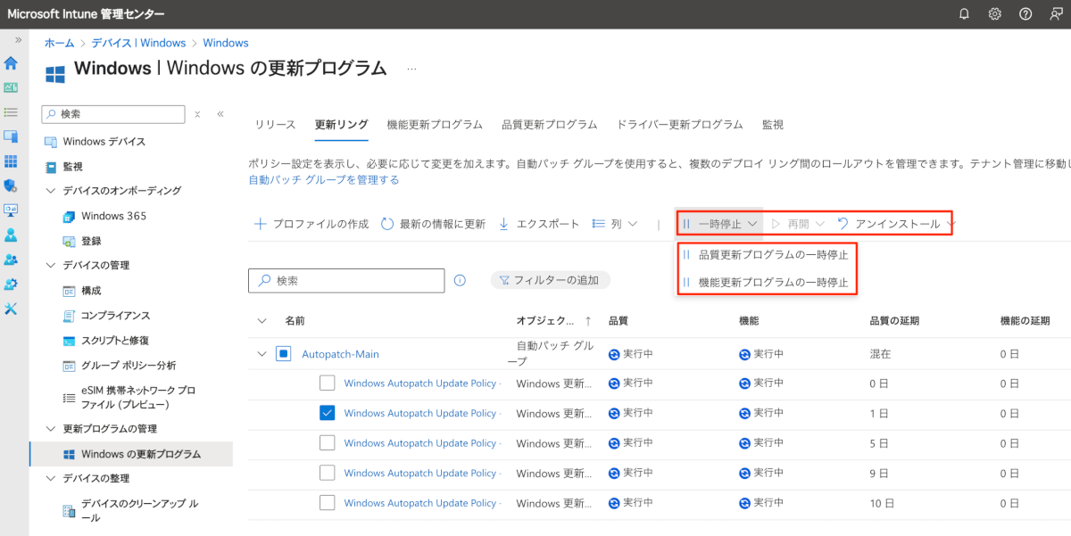Open the Groups icon in left rail

(x=11, y=260)
